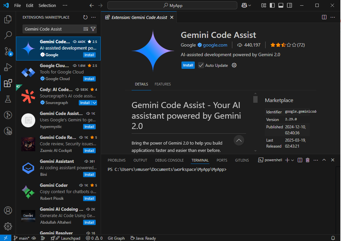Screen dimensions: 341x241
Task: Refresh the extensions marketplace list
Action: (85, 17)
